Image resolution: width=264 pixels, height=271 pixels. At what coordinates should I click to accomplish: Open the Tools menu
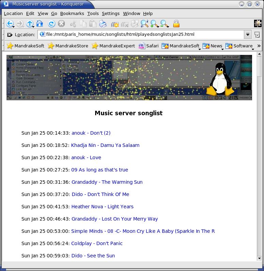point(93,14)
